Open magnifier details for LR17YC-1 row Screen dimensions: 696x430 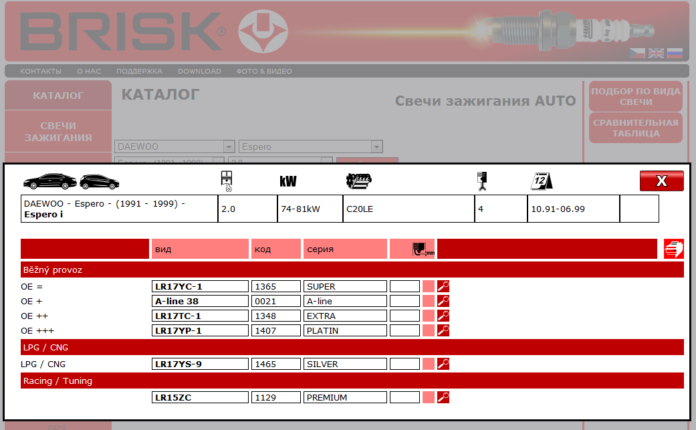443,286
